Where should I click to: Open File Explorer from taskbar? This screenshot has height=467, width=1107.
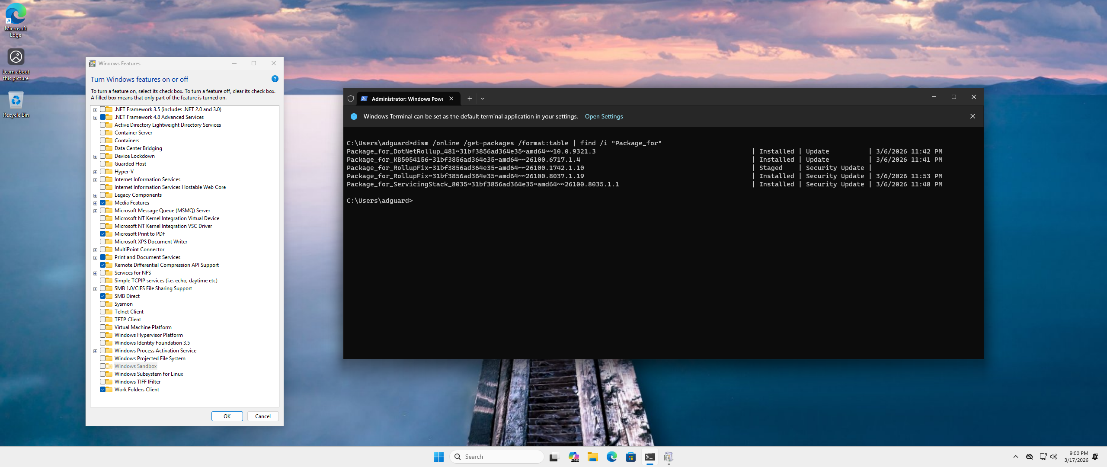pos(592,457)
